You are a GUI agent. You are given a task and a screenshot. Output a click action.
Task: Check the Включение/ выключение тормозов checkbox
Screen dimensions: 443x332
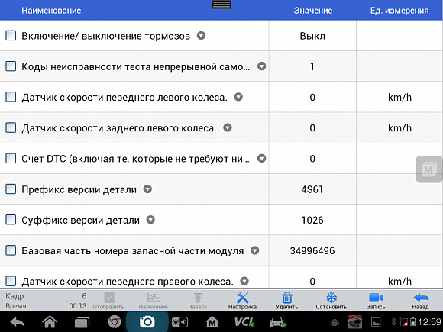11,36
